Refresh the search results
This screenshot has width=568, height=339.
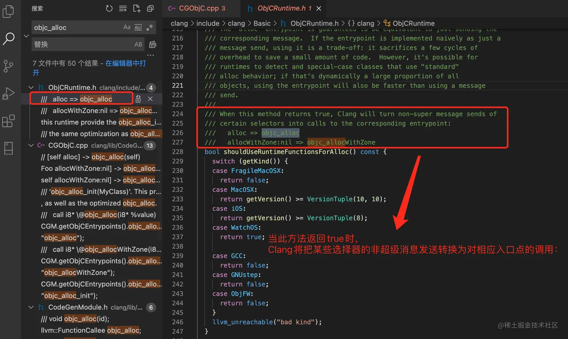click(109, 8)
